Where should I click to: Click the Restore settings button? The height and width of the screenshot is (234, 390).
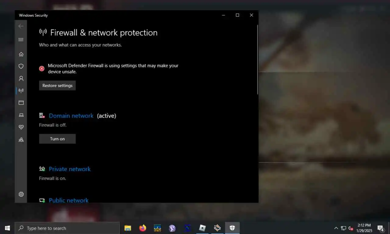57,86
